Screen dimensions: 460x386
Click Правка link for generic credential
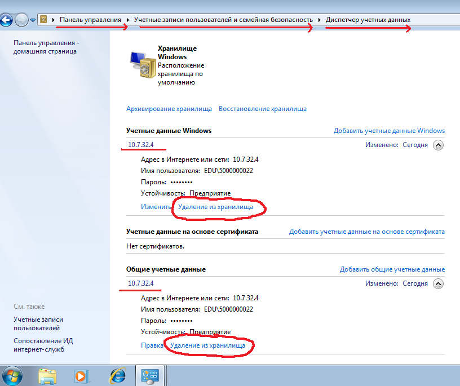[x=152, y=345]
